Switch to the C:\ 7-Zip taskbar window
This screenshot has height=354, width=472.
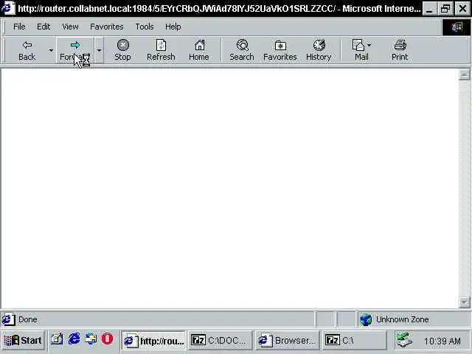point(354,341)
